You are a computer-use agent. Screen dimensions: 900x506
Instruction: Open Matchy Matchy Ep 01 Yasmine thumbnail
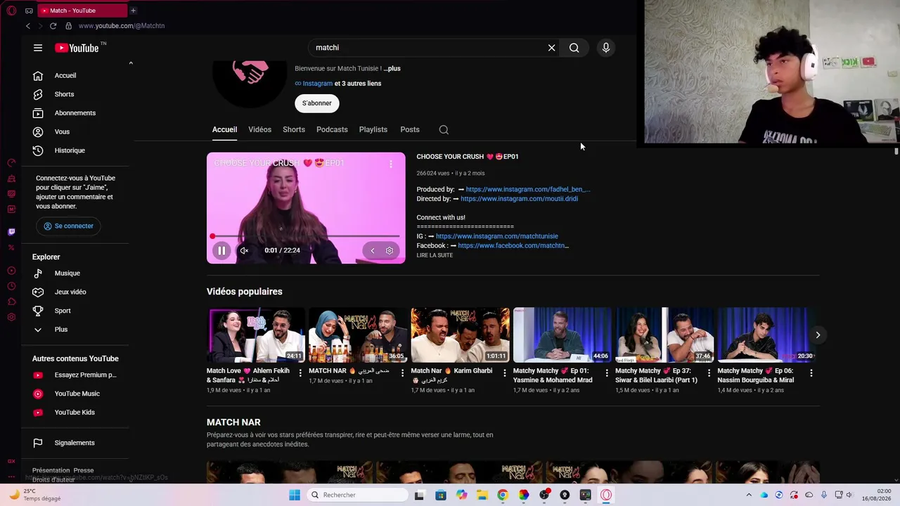coord(562,335)
